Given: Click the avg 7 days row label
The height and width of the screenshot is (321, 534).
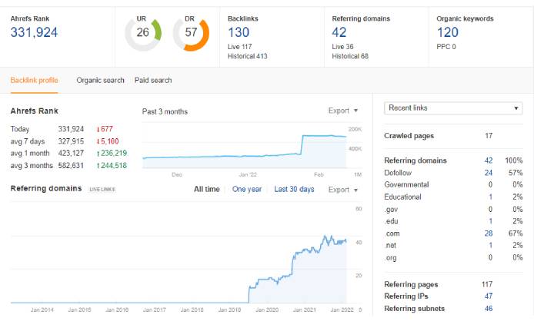Looking at the screenshot, I should [28, 141].
